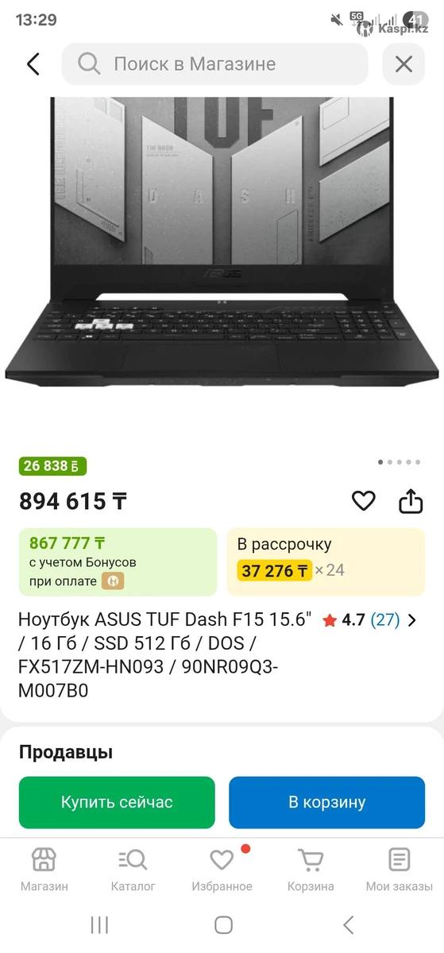Expand reviews using the chevron beside rating

point(411,620)
